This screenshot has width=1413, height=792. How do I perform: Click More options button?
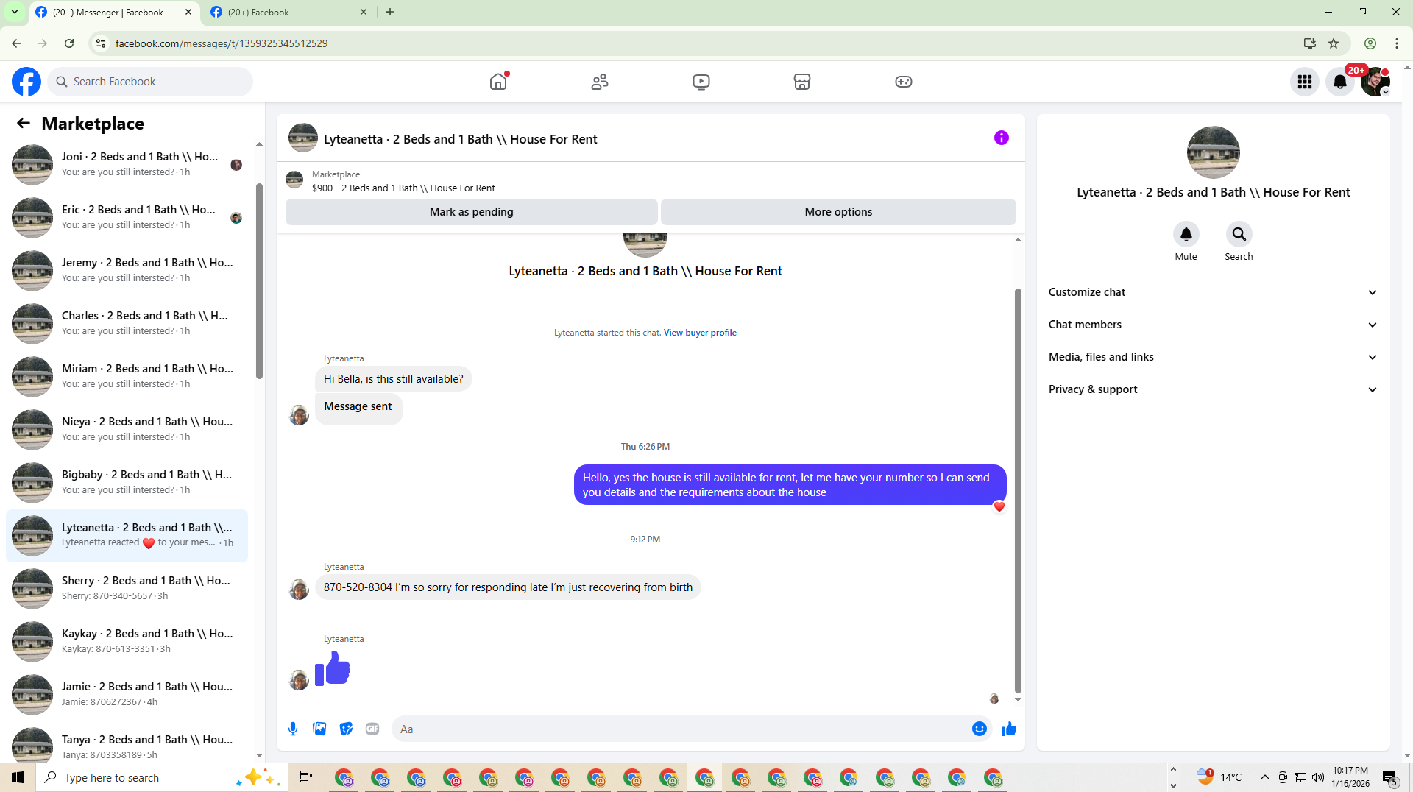(x=838, y=212)
